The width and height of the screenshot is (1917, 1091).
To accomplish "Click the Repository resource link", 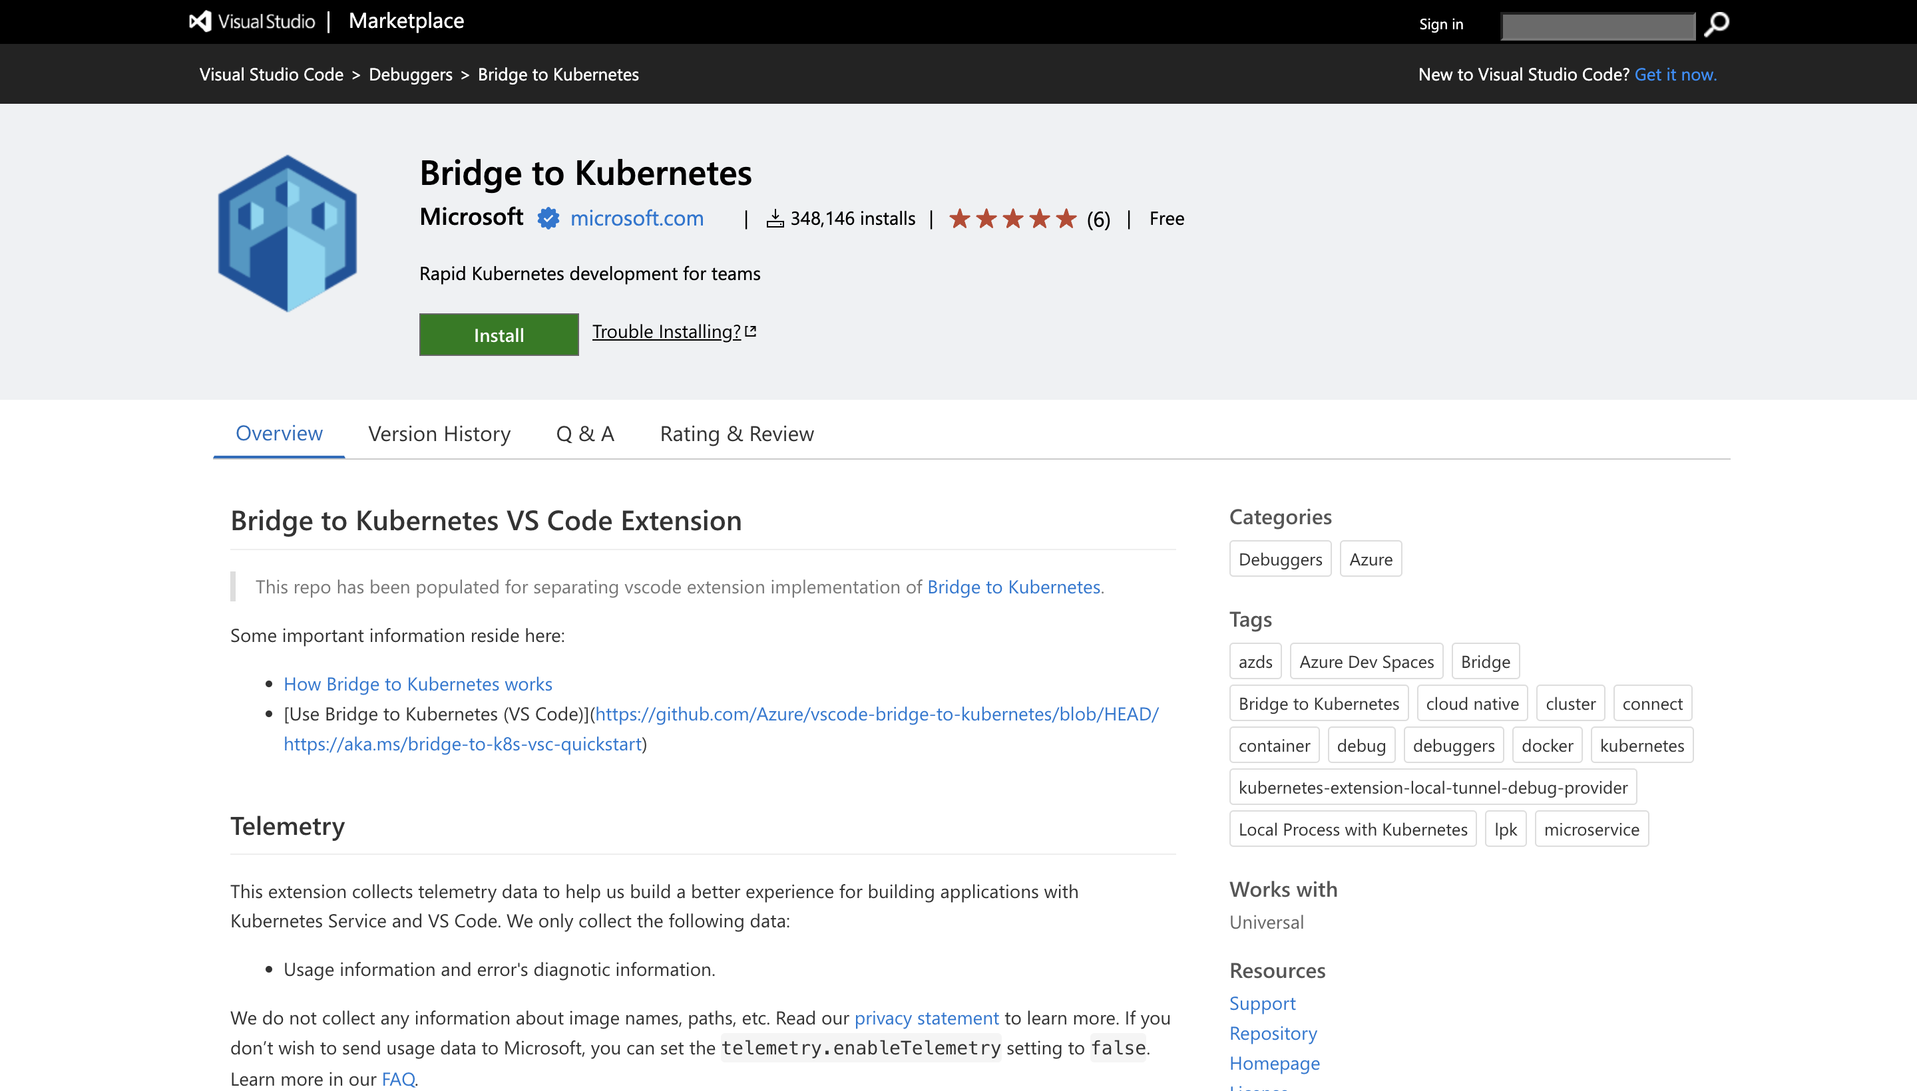I will point(1271,1032).
